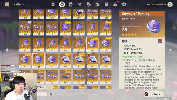Open the sort criteria dropdown
The image size is (177, 100).
(x=42, y=94)
